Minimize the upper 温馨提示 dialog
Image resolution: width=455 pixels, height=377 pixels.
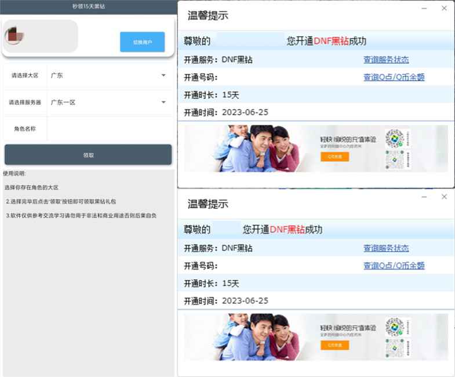pyautogui.click(x=424, y=9)
